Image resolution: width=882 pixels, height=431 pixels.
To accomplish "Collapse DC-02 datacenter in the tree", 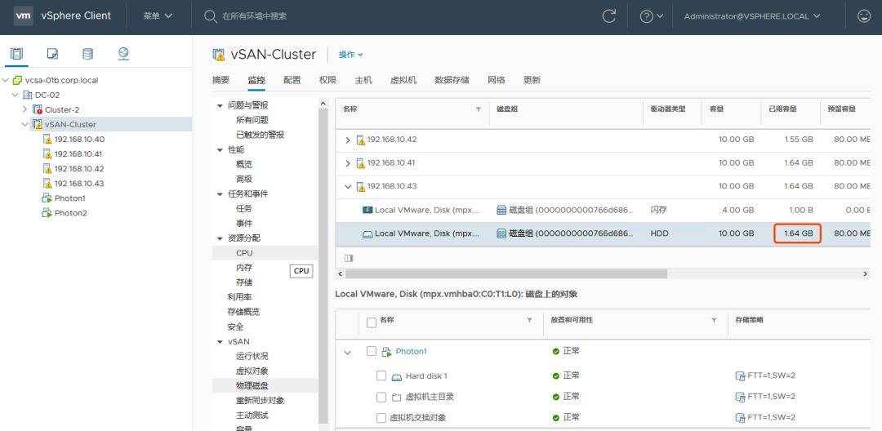I will click(16, 95).
